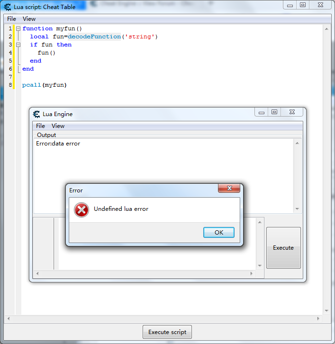Click script editor horizontal scroll right arrow
Image resolution: width=335 pixels, height=344 pixels.
(318, 318)
